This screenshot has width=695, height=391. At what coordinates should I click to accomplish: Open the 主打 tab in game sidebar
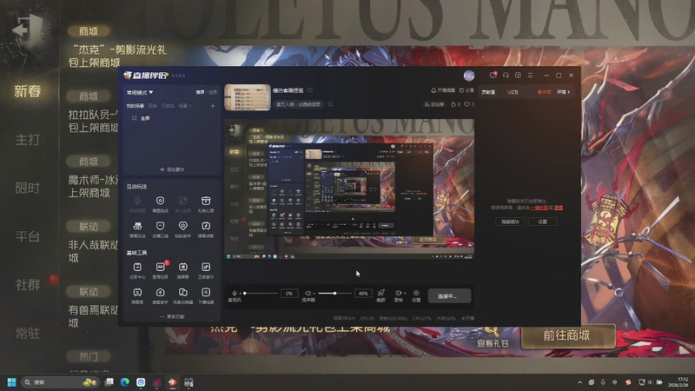28,140
